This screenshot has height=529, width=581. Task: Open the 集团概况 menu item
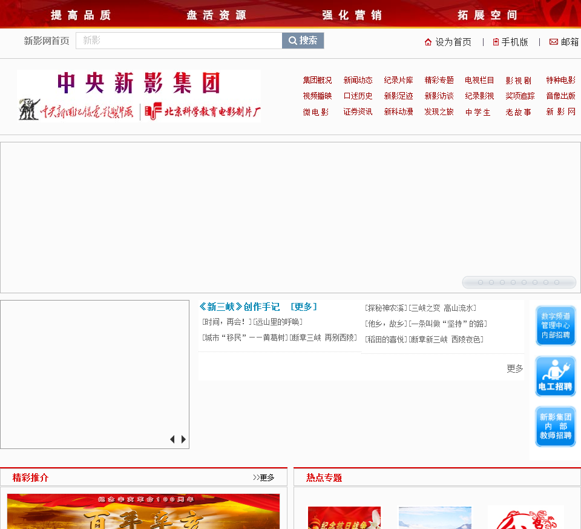[317, 80]
